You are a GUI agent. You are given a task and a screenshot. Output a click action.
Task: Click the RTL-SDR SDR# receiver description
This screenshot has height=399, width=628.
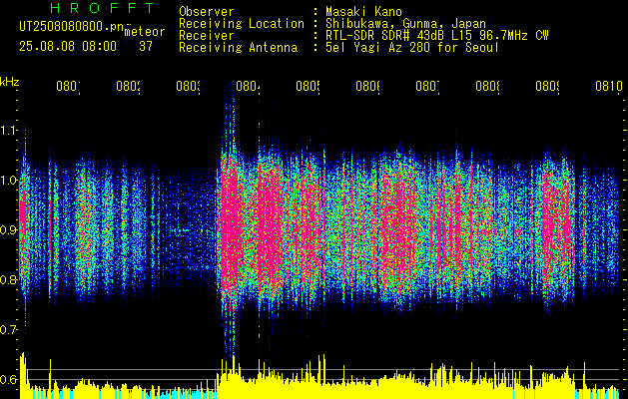[x=436, y=36]
